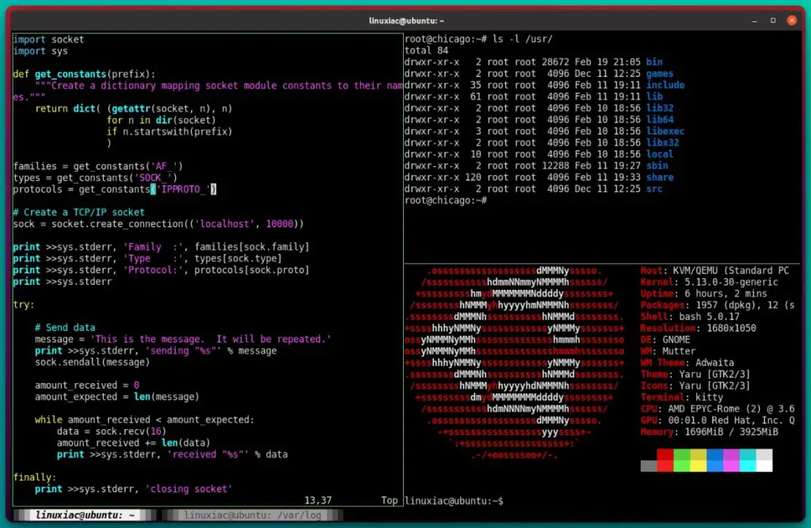Click the 'CPU: AMD EPYC-Rome' line
This screenshot has width=811, height=528.
(718, 408)
